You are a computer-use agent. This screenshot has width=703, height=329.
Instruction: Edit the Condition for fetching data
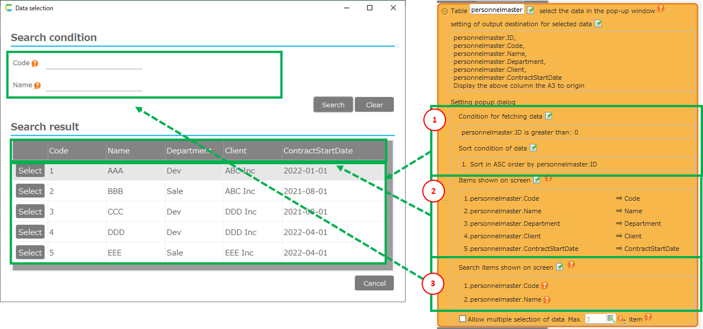[549, 116]
